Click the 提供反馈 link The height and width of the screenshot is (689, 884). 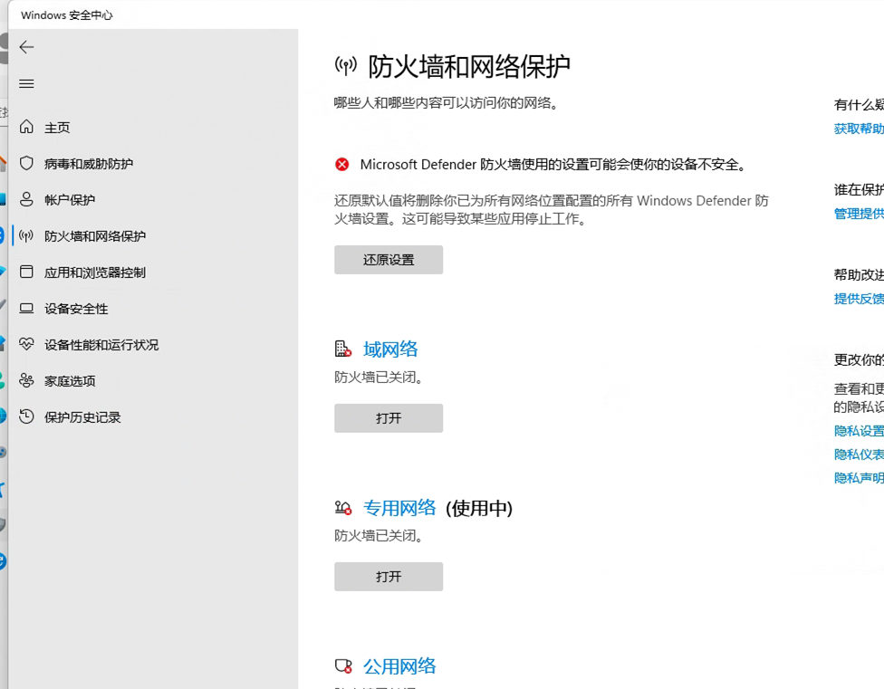coord(859,299)
